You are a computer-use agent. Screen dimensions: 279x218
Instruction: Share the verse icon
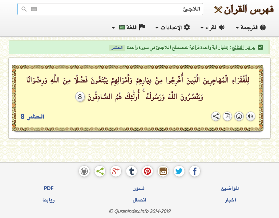(216, 116)
